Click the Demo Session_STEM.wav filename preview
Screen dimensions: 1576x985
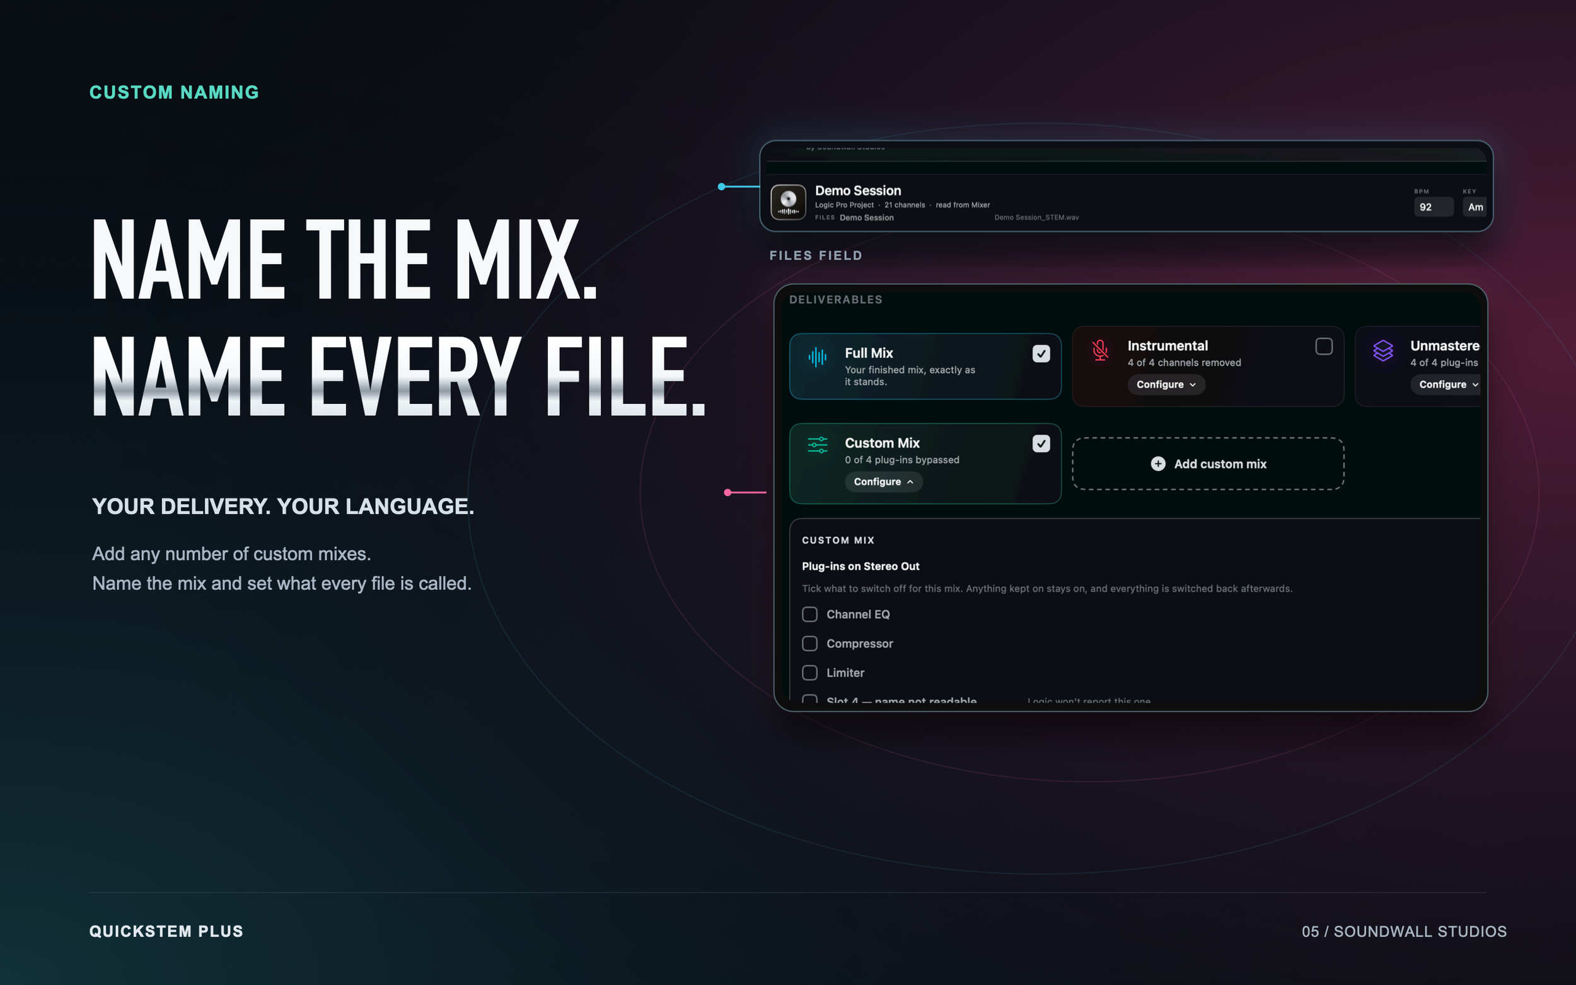pos(1036,217)
